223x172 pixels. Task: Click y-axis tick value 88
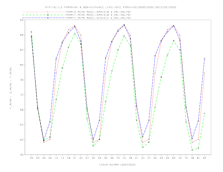(x=21, y=35)
